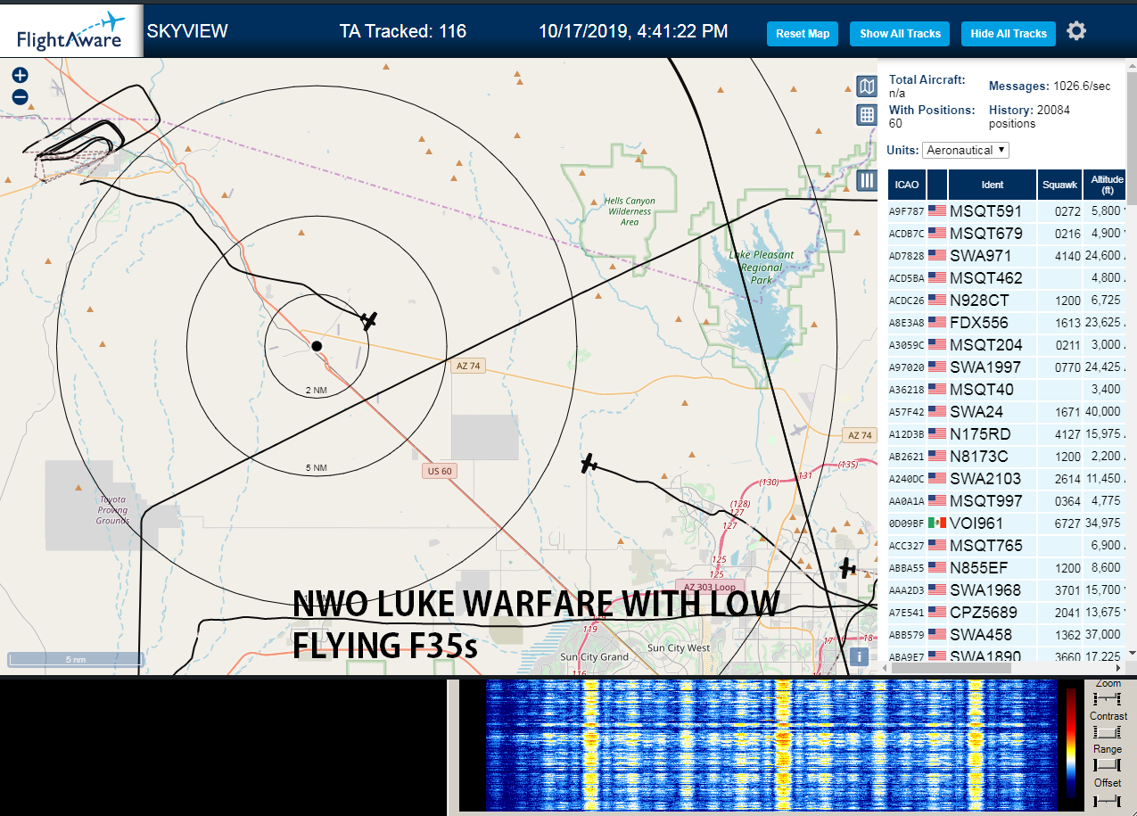Adjust the waterfall Zoom slider
Viewport: 1137px width, 816px height.
(1108, 697)
